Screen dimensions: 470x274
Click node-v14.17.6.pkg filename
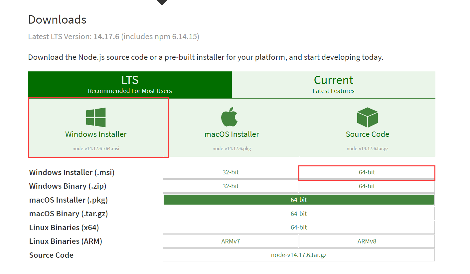click(232, 148)
